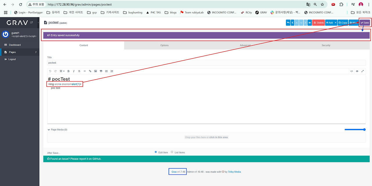The width and height of the screenshot is (372, 186).
Task: Open the Advanced tab
Action: click(245, 45)
